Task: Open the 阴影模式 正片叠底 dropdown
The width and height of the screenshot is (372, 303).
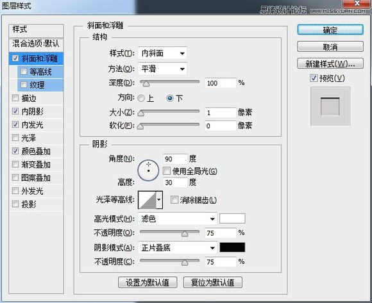Action: point(178,248)
